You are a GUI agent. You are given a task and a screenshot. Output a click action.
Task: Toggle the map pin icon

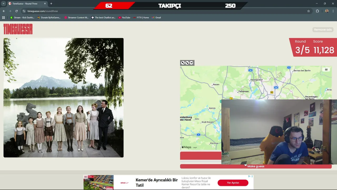tap(191, 63)
